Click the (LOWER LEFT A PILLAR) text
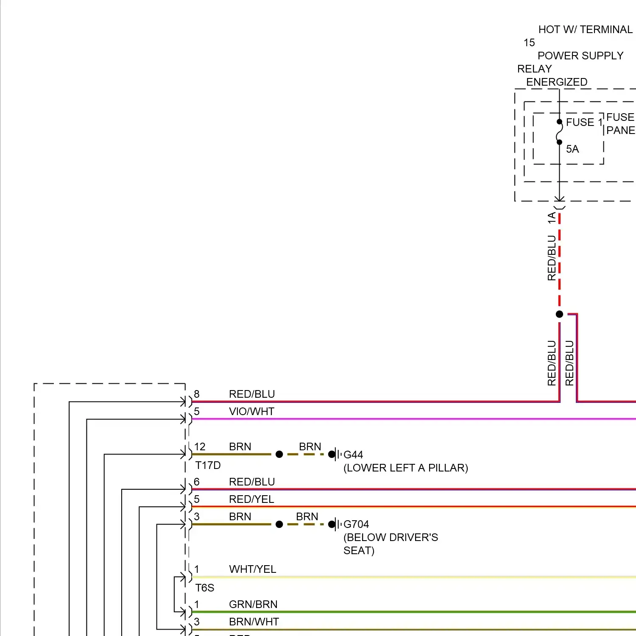This screenshot has width=636, height=636. pyautogui.click(x=406, y=468)
